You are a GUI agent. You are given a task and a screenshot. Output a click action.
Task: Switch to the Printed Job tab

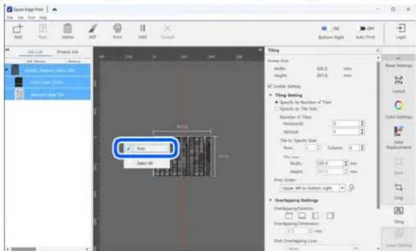coord(67,52)
